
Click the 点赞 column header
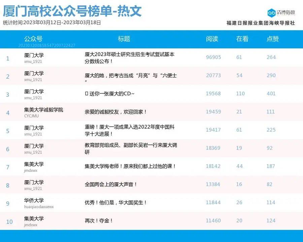[x=273, y=39]
